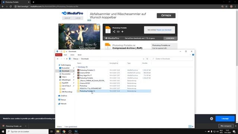
Task: Click the plus icon on MediaFire file card
Action: pos(122,32)
